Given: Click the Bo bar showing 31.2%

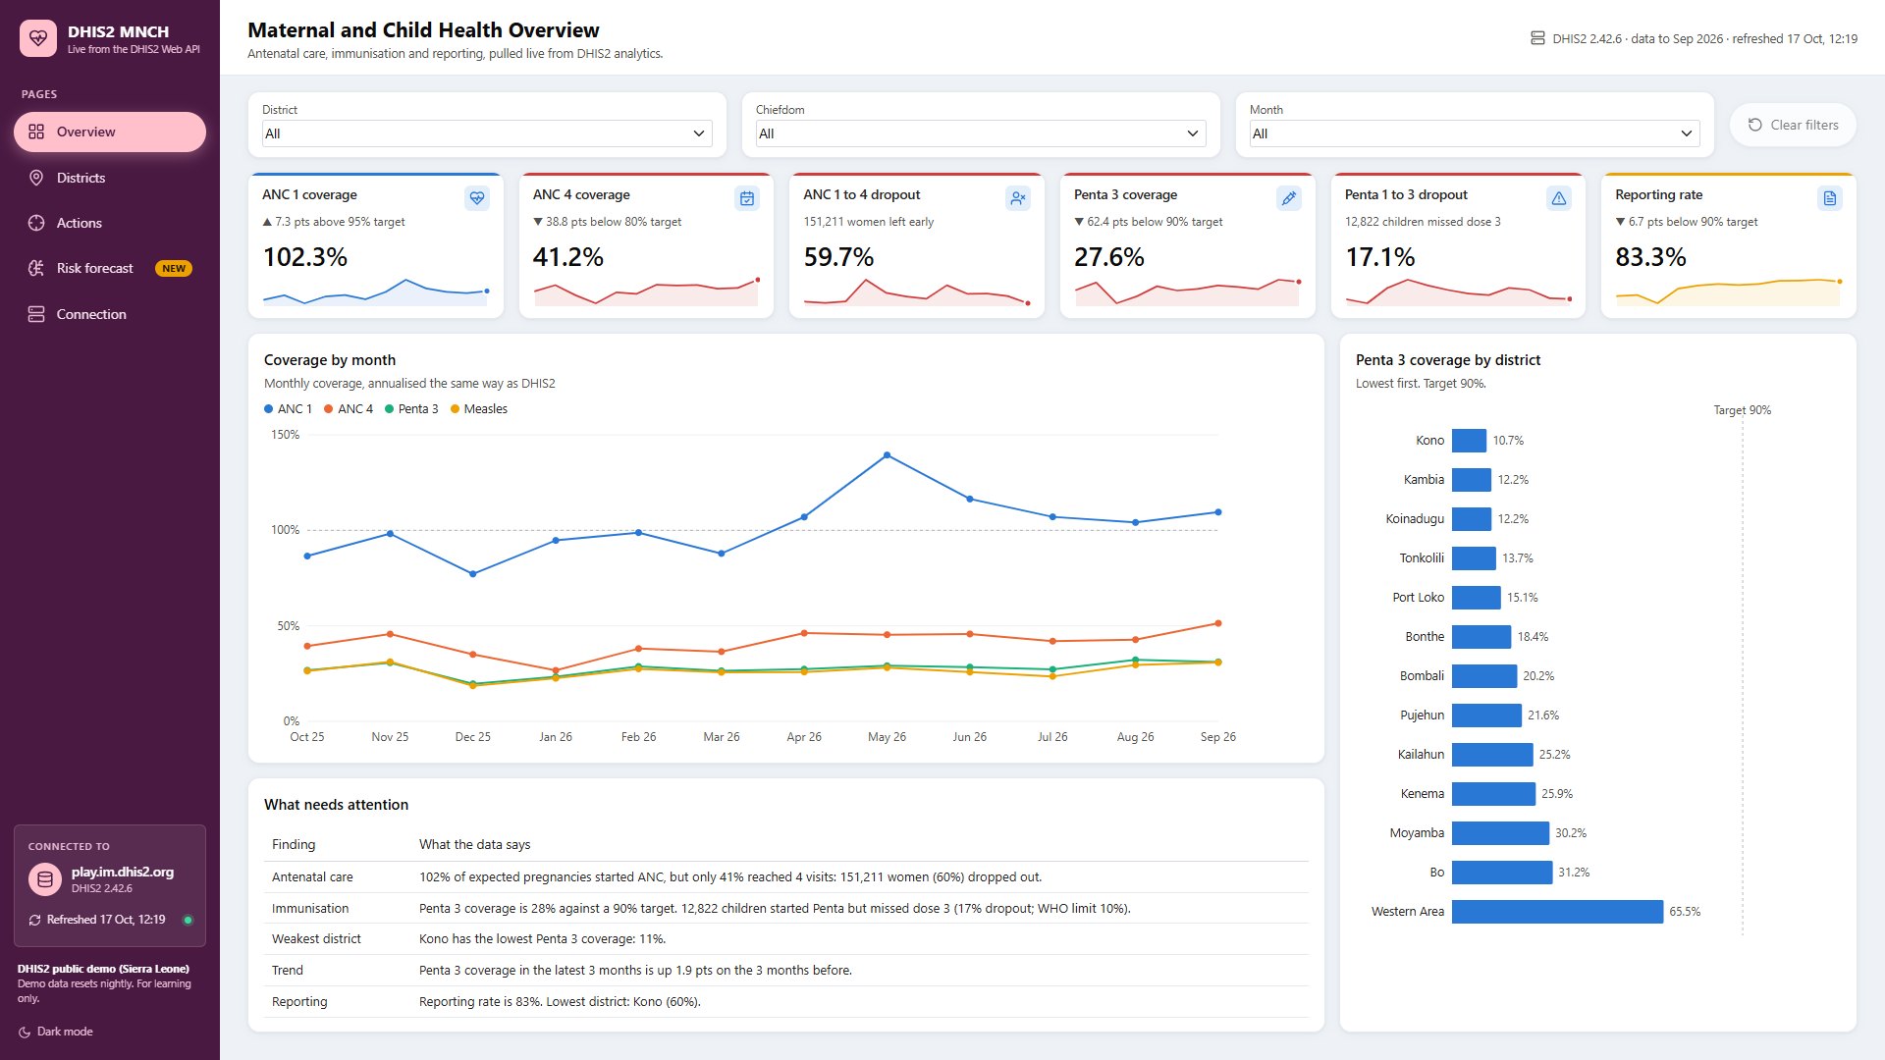Looking at the screenshot, I should pyautogui.click(x=1502, y=873).
